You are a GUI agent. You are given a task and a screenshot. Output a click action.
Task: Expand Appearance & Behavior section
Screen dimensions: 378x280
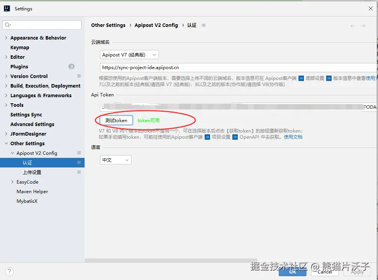click(x=6, y=38)
